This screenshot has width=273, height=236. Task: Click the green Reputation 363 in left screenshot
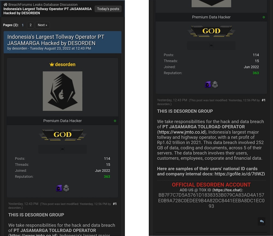pyautogui.click(x=107, y=177)
